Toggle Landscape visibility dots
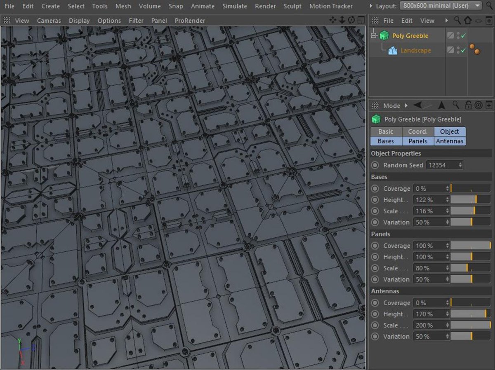The image size is (495, 370). pyautogui.click(x=458, y=50)
